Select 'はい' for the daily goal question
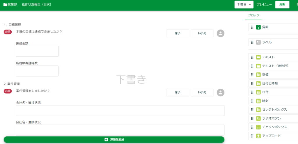This screenshot has height=144, width=298. [178, 33]
